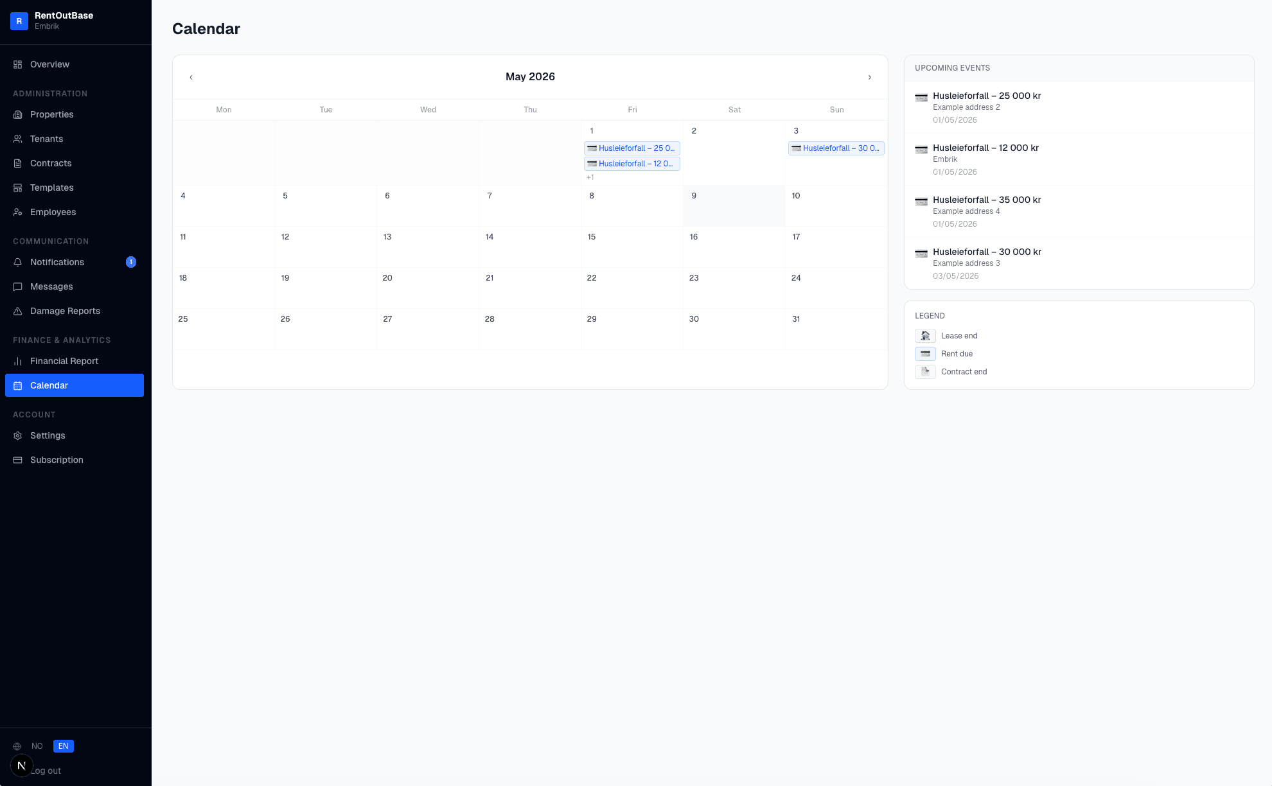Image resolution: width=1272 pixels, height=786 pixels.
Task: Switch language to NO
Action: 37,746
